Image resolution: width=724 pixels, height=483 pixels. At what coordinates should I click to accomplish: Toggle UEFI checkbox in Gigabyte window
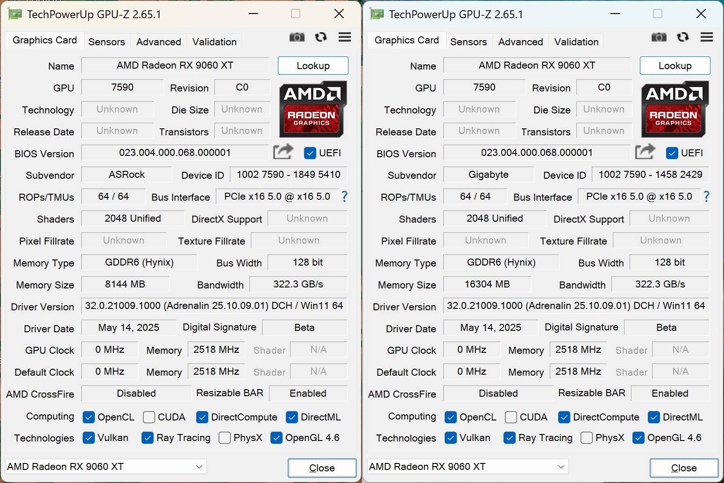pos(672,153)
